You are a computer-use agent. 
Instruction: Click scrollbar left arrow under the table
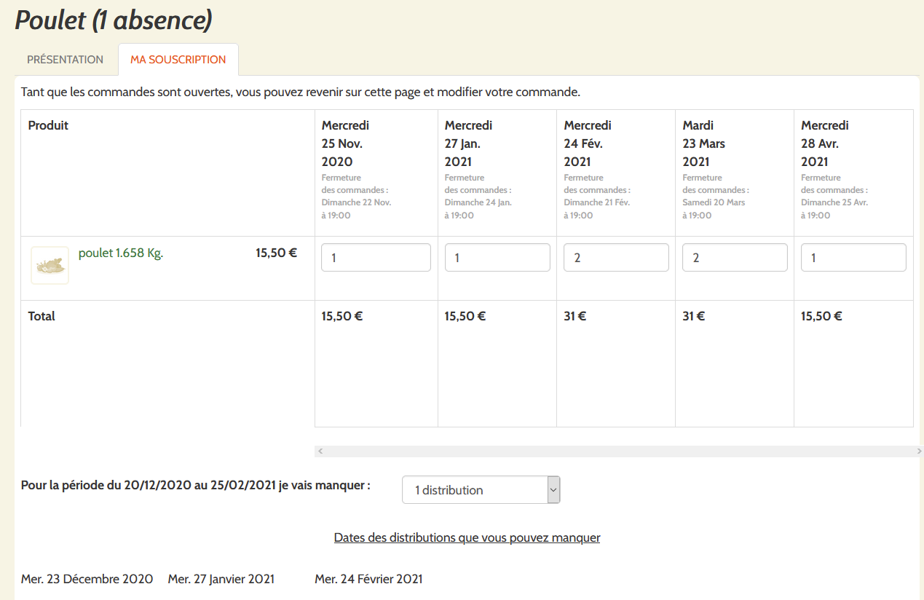[320, 451]
